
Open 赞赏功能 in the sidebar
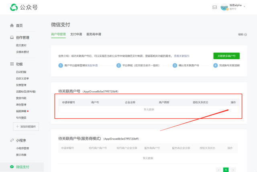[21, 98]
